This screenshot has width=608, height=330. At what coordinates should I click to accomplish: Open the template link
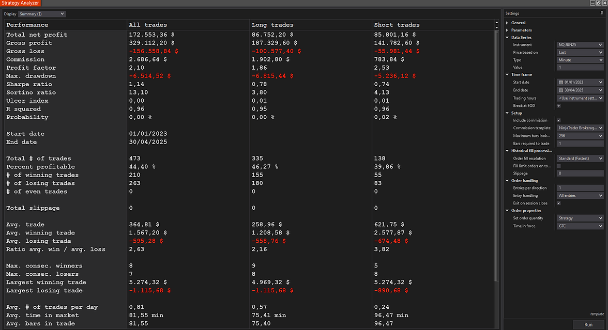pos(597,314)
